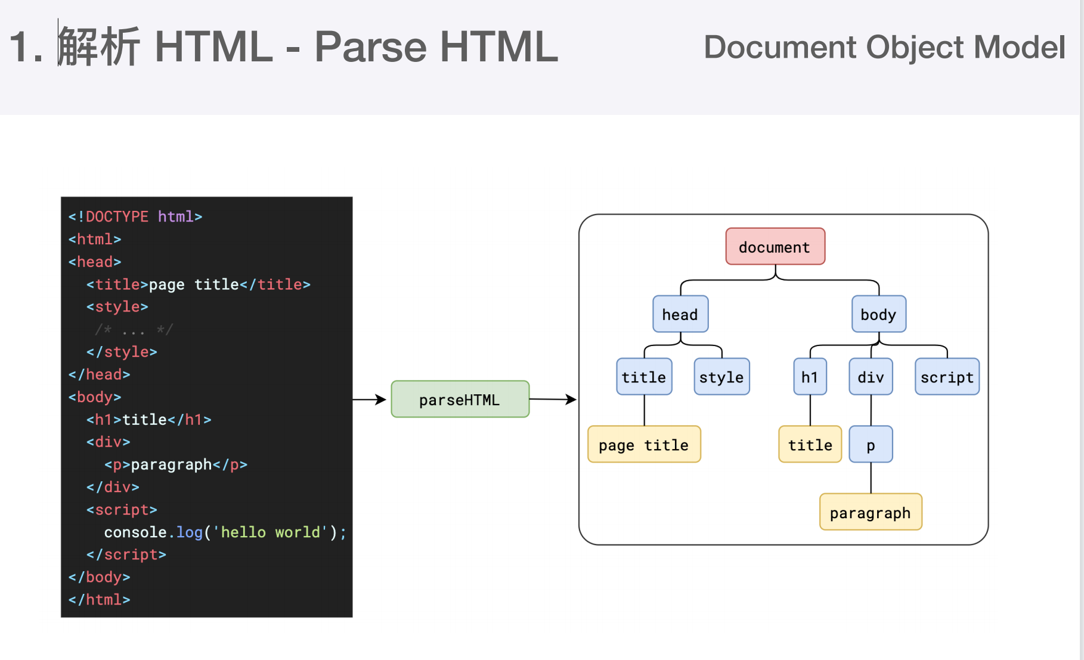Select the div node under body
The width and height of the screenshot is (1084, 660).
click(x=871, y=376)
